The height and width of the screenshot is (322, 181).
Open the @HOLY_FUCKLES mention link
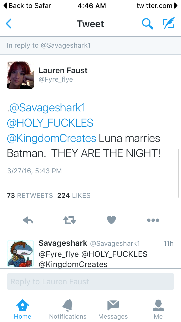click(x=50, y=123)
